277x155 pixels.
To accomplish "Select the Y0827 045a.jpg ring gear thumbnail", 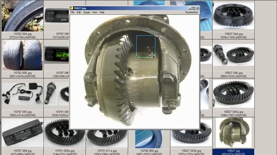I will click(x=233, y=94).
